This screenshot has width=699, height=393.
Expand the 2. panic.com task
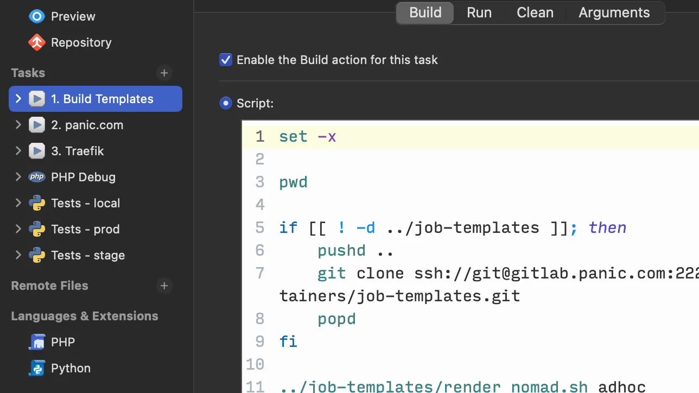pos(18,125)
